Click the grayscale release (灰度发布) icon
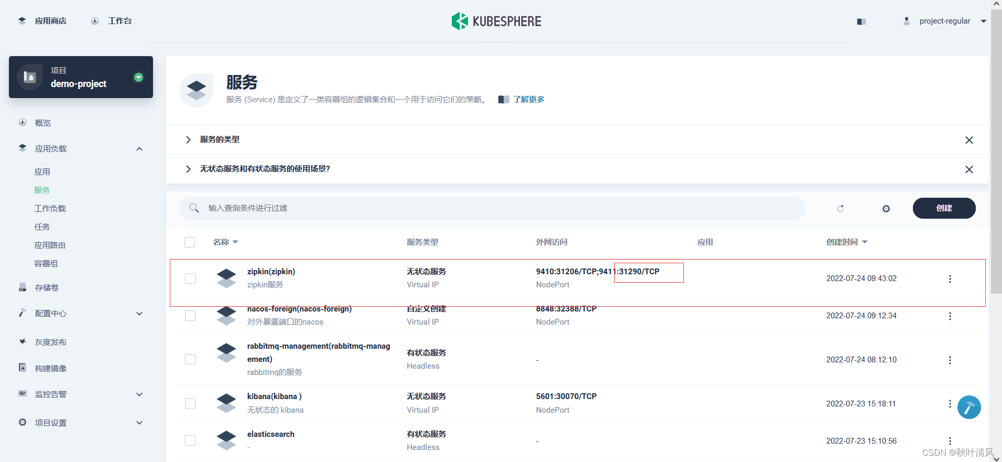 [x=23, y=342]
